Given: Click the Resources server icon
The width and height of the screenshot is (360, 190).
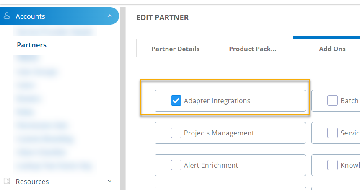Looking at the screenshot, I should click(7, 181).
